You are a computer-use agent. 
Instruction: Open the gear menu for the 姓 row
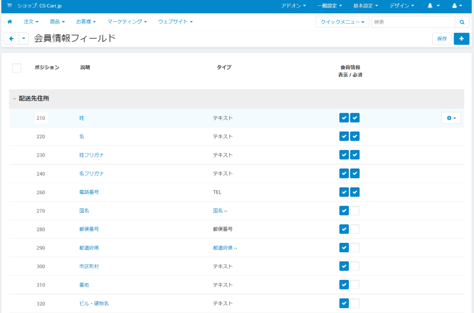(x=451, y=118)
